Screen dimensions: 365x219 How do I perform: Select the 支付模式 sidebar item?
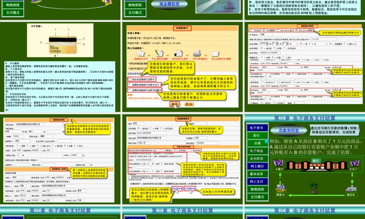tap(257, 196)
